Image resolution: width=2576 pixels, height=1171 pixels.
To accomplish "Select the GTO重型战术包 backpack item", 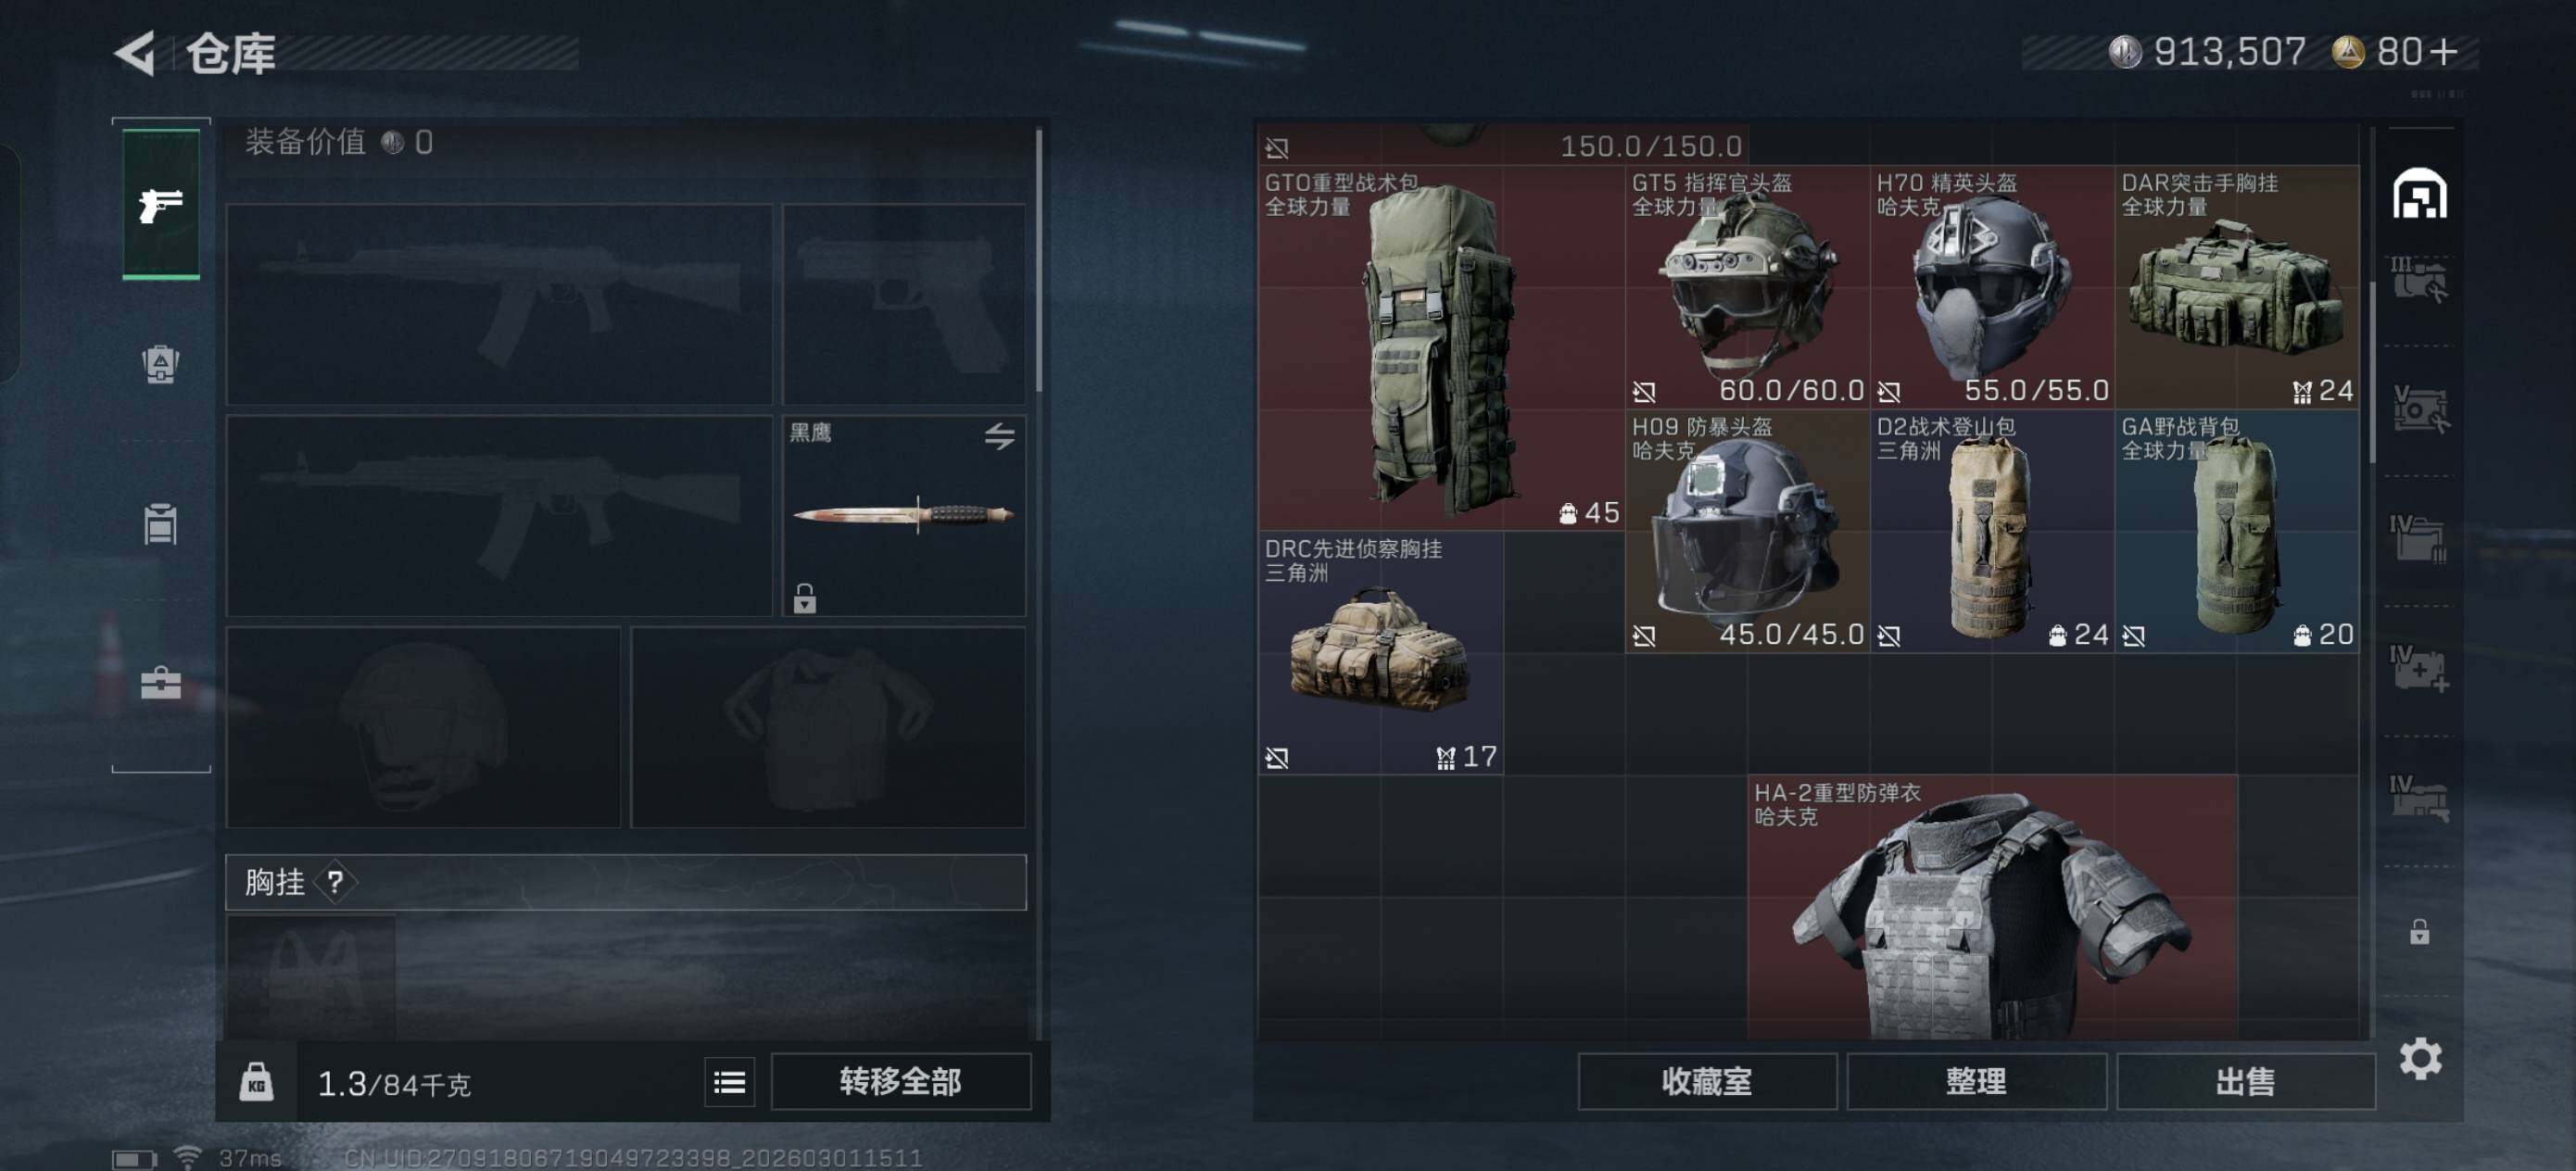I will tap(1441, 348).
